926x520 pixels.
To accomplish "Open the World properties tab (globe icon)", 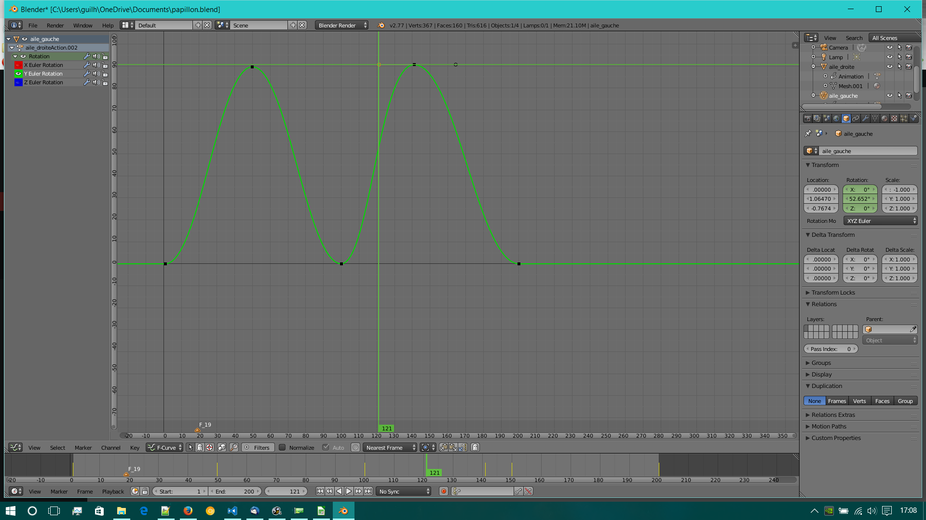I will tap(836, 118).
